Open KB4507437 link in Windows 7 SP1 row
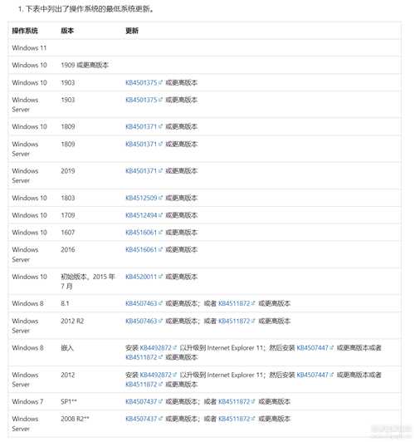 [144, 401]
